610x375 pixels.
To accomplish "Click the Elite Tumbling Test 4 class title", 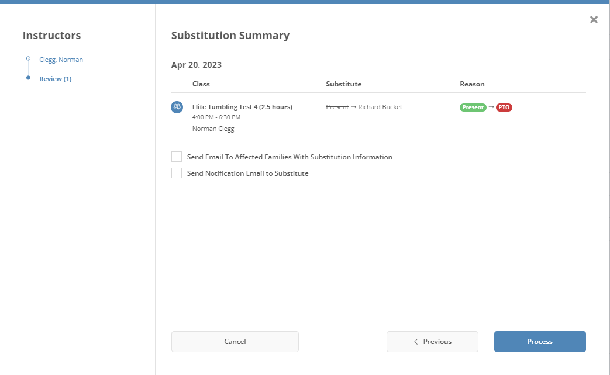I will click(x=242, y=107).
